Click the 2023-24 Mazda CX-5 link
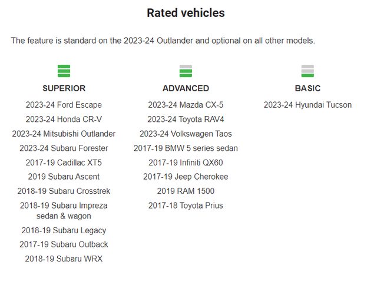 186,105
